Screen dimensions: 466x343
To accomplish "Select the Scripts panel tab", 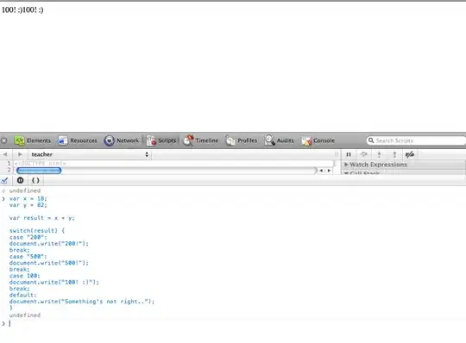I will (x=161, y=140).
